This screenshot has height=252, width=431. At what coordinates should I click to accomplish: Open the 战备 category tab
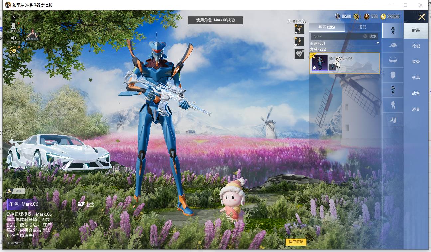tap(416, 93)
